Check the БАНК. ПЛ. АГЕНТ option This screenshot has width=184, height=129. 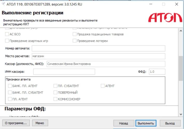pos(10,86)
